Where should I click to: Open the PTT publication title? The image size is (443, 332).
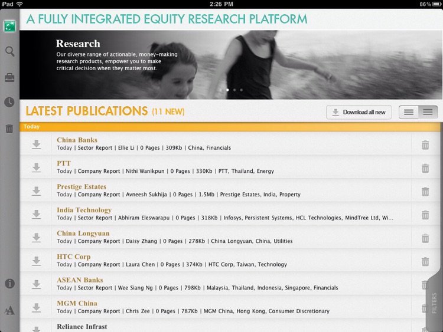[x=64, y=163]
